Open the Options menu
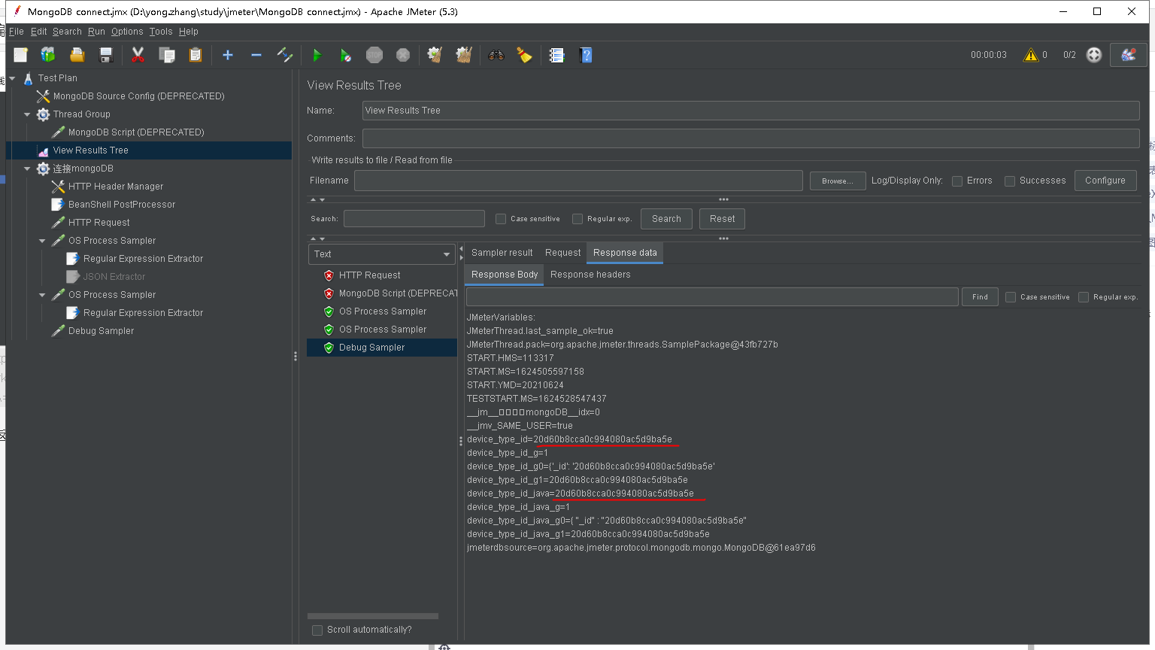Screen dimensions: 1155x650 (127, 32)
